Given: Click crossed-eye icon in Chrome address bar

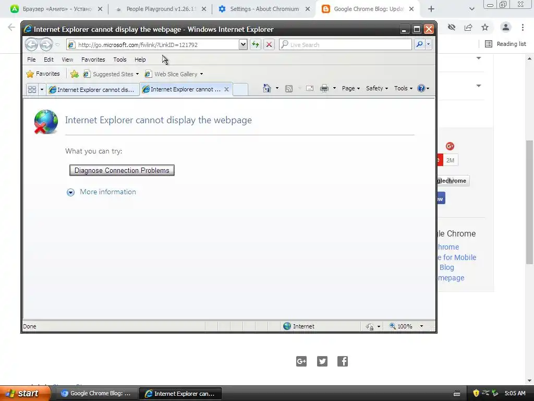Looking at the screenshot, I should [x=452, y=27].
